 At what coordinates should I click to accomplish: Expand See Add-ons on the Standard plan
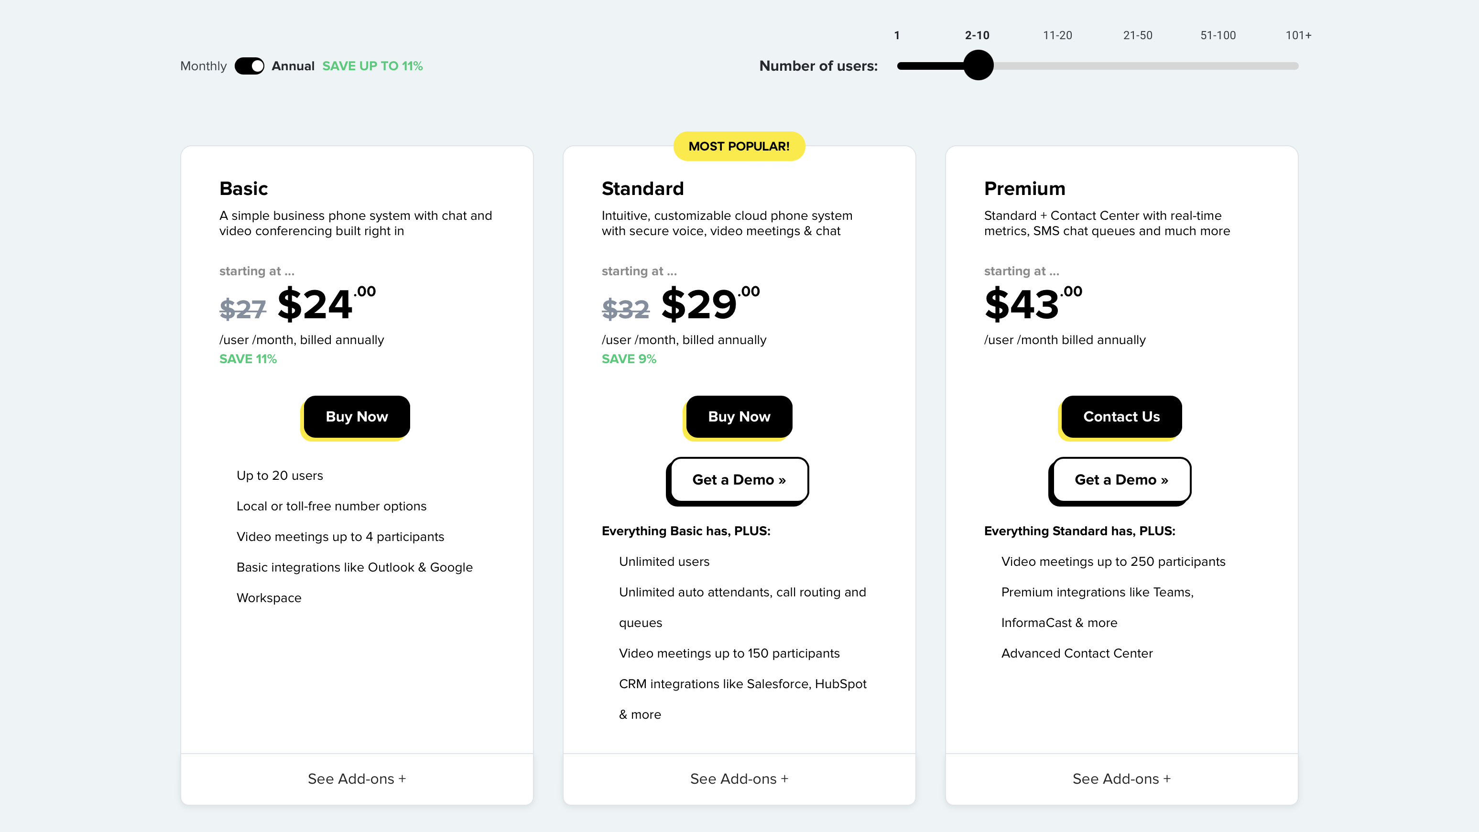click(x=739, y=778)
